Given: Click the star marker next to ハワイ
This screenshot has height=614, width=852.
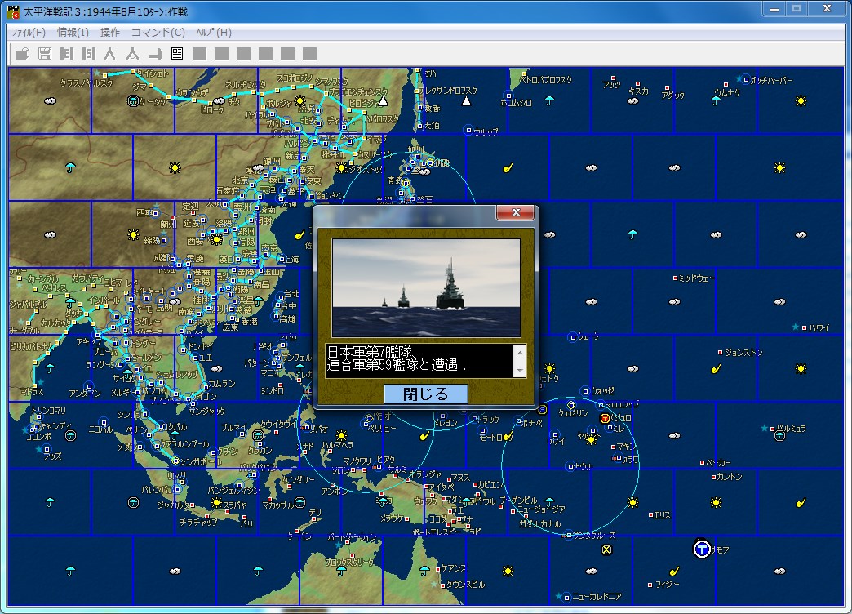Looking at the screenshot, I should click(x=796, y=327).
